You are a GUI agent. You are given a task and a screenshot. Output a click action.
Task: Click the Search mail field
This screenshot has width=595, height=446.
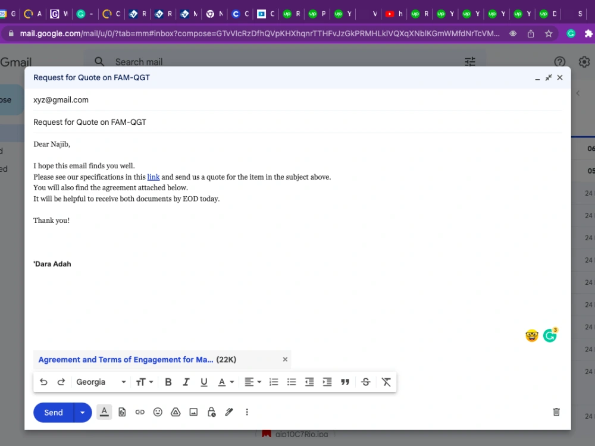(x=284, y=61)
